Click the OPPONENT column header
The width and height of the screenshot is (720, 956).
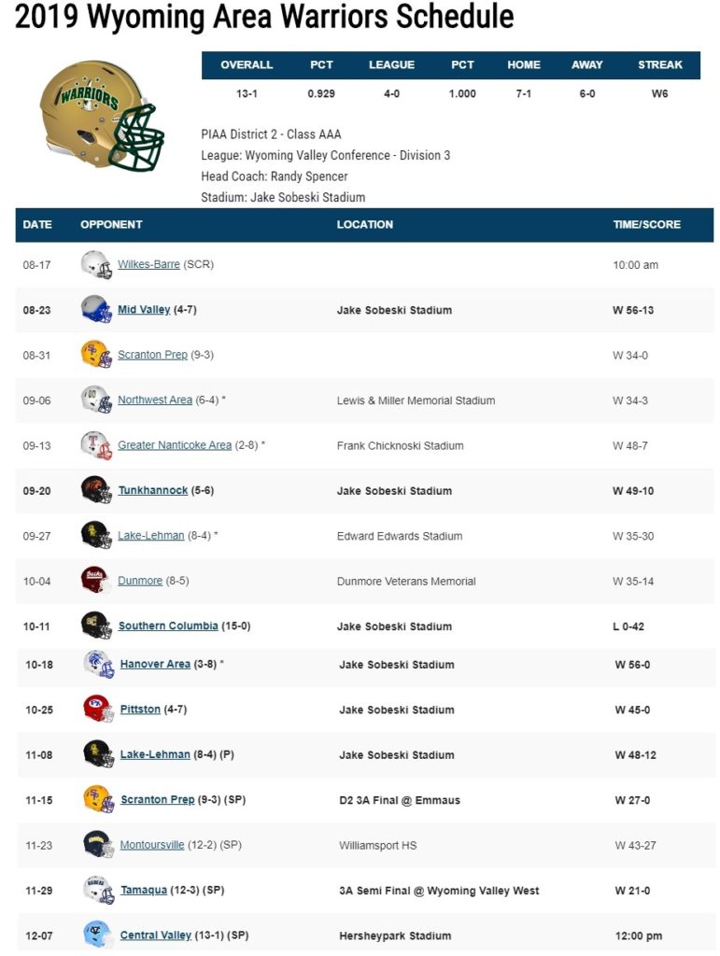[x=111, y=224]
